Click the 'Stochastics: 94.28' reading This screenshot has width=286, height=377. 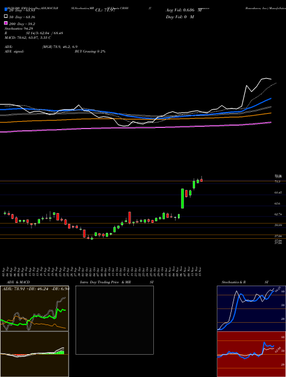pyautogui.click(x=18, y=29)
